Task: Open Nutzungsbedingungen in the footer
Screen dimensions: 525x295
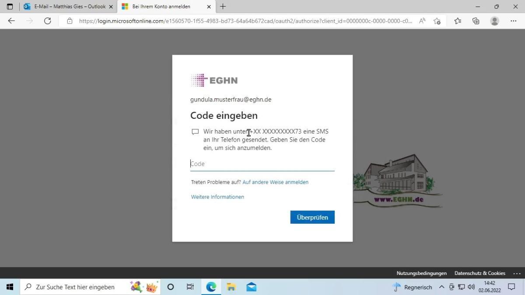Action: (421, 273)
